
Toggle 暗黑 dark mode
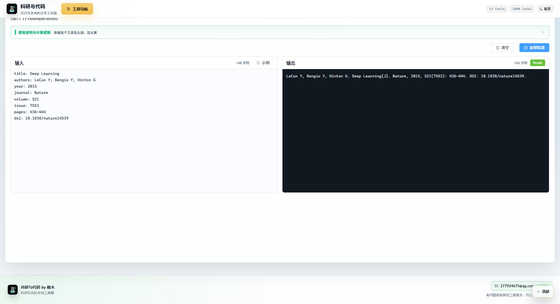pos(545,9)
